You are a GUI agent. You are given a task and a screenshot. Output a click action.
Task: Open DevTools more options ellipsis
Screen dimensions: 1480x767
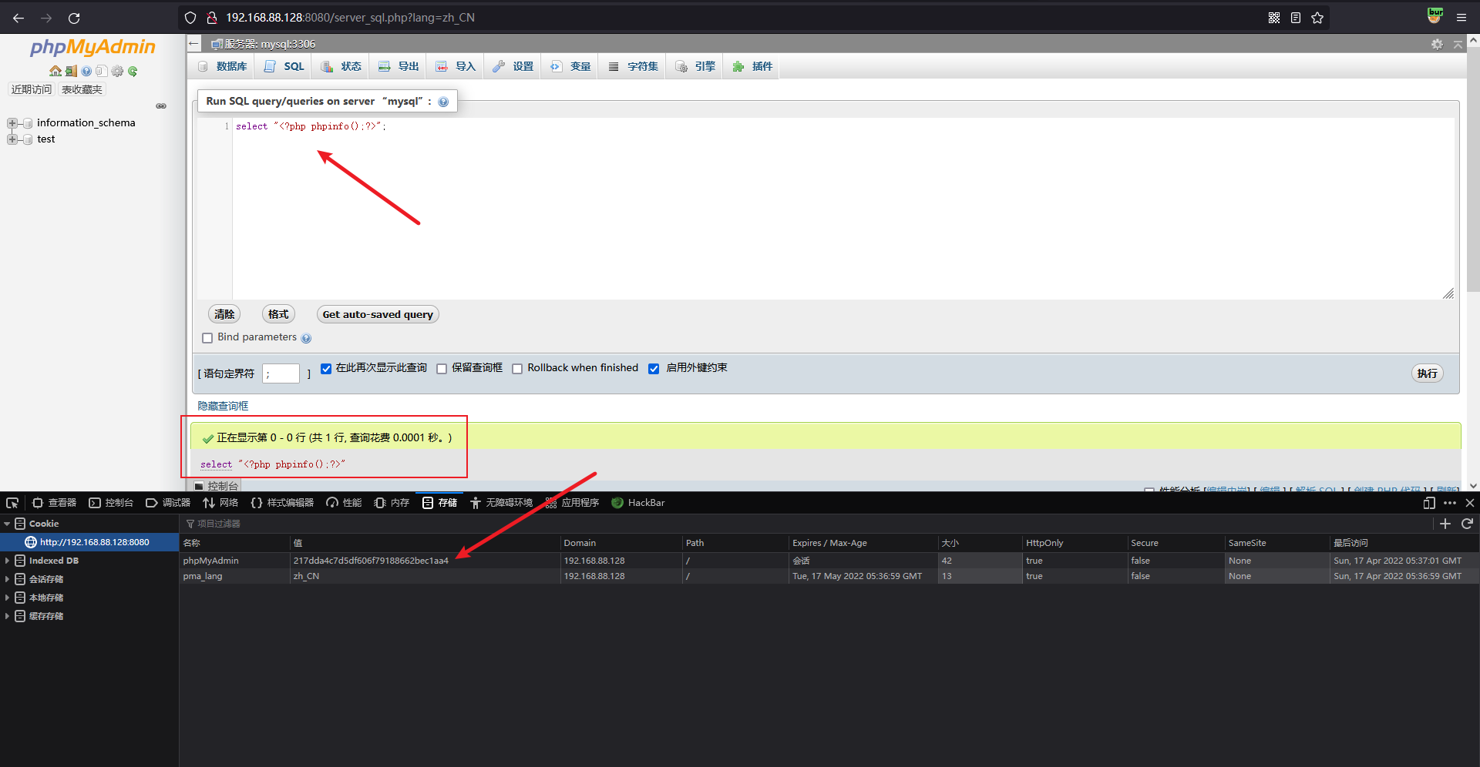coord(1450,503)
